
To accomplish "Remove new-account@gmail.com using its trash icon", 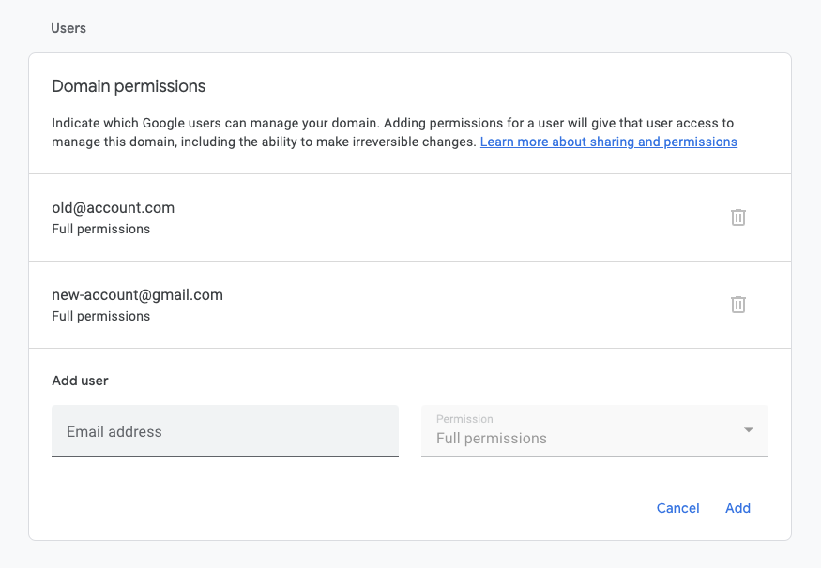I will click(738, 305).
